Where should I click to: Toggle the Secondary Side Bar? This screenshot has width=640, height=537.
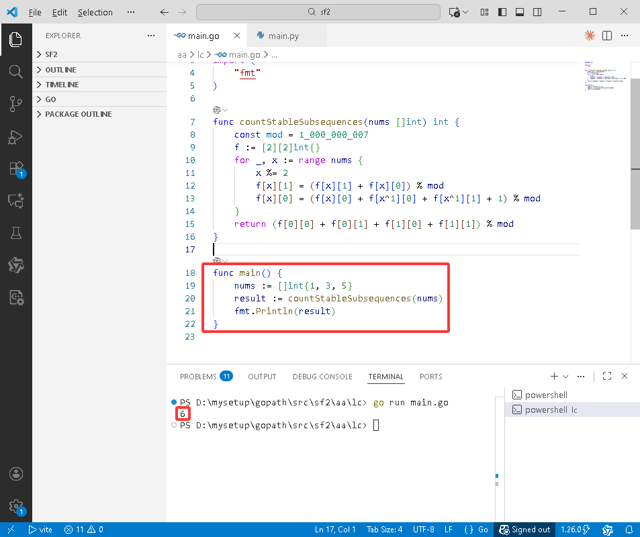click(x=537, y=12)
